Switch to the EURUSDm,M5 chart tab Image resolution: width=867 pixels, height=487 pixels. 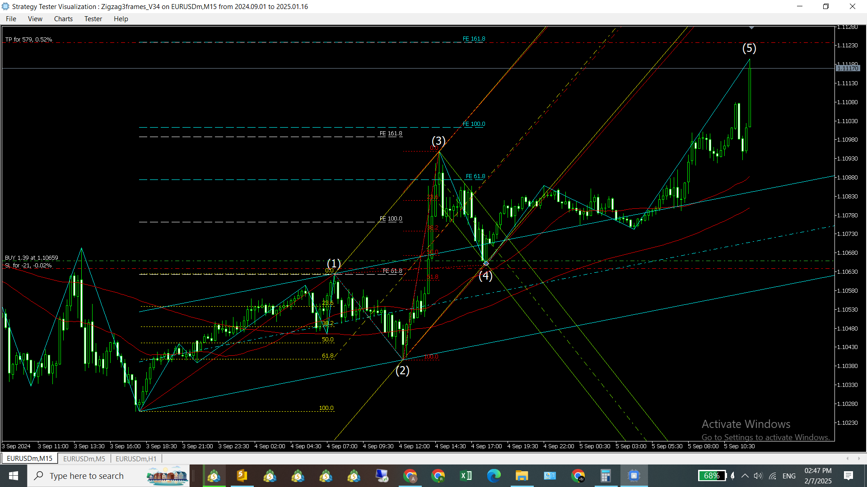pos(84,459)
